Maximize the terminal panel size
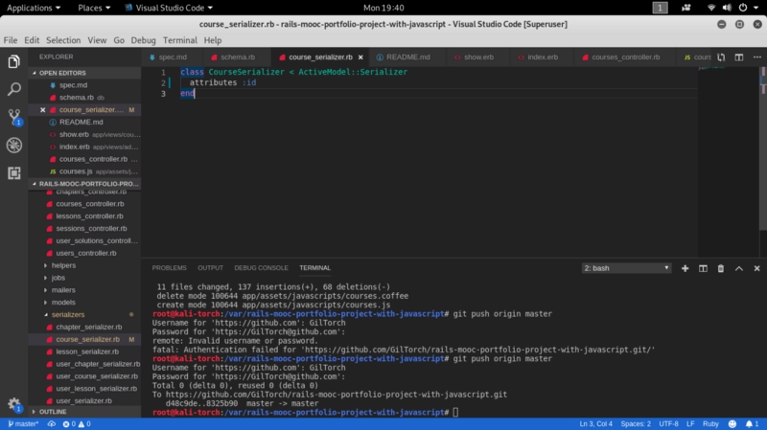This screenshot has width=767, height=430. pyautogui.click(x=738, y=268)
